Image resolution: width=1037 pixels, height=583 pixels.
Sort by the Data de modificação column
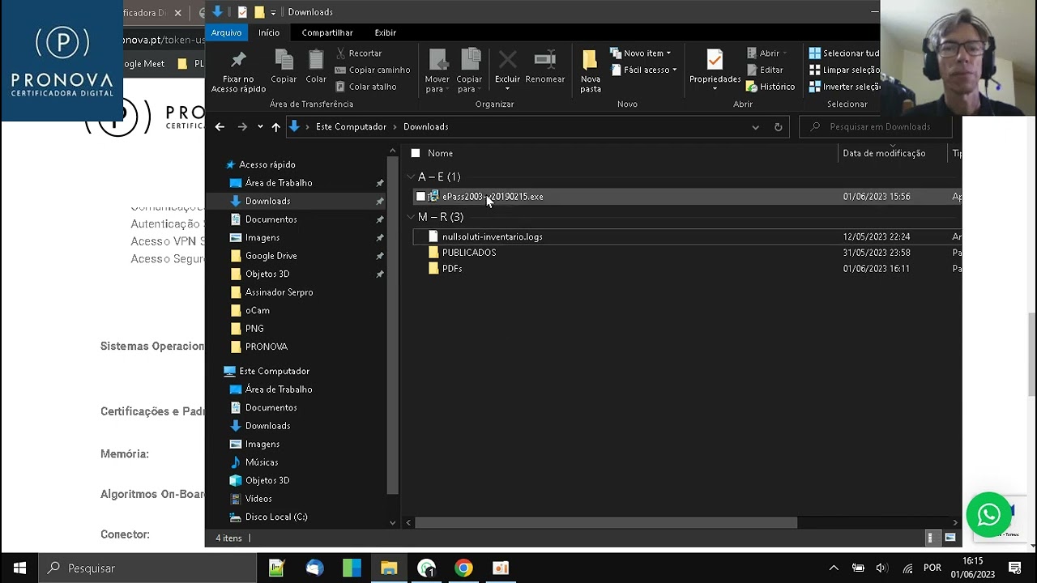884,153
